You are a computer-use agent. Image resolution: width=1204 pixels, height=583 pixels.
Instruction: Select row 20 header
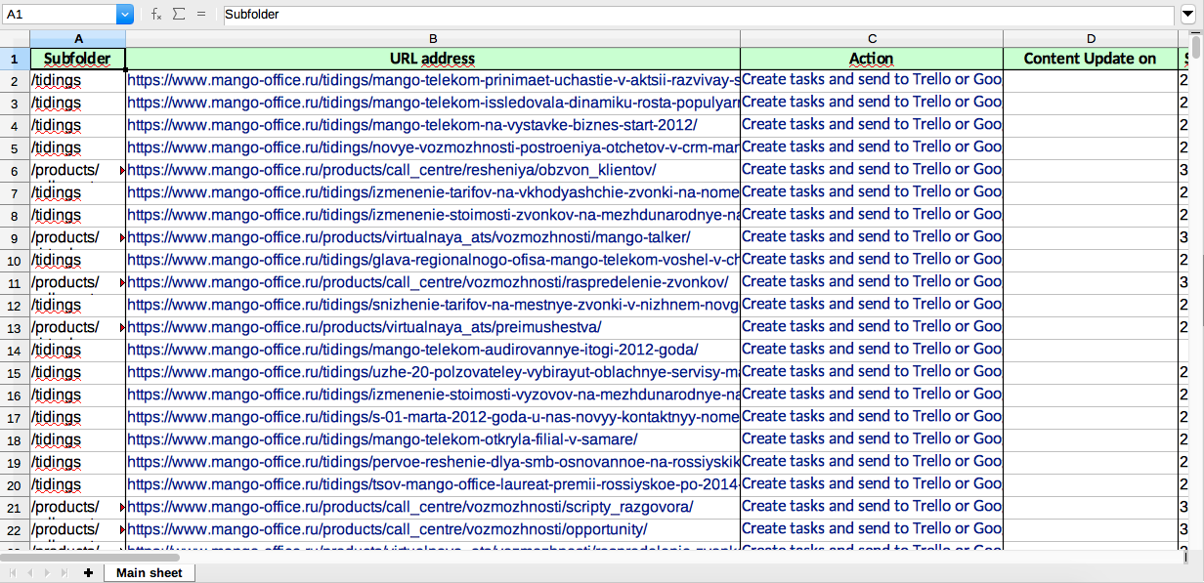click(x=15, y=484)
